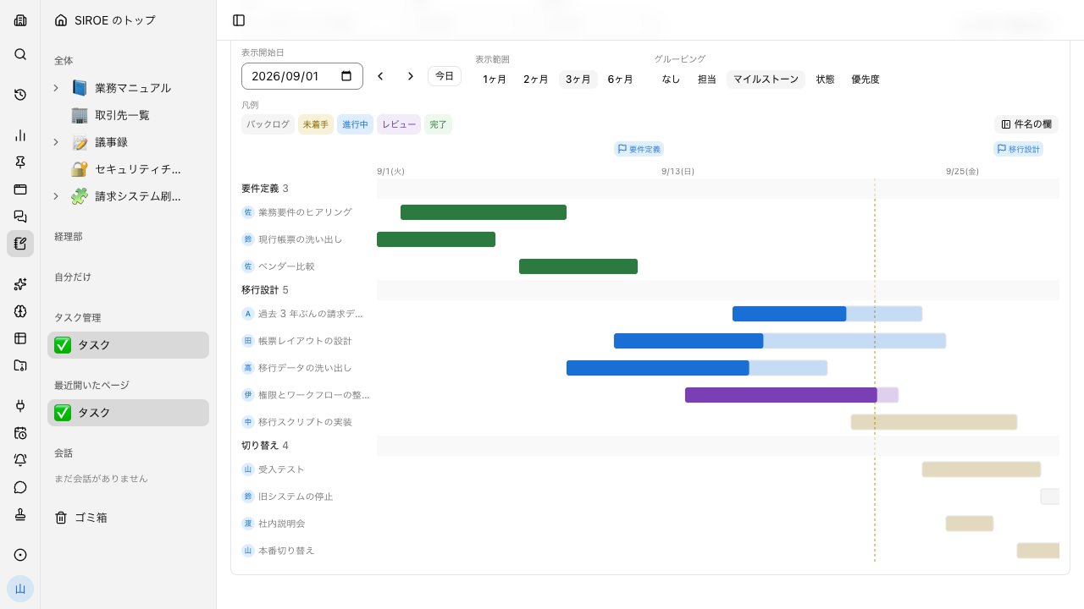
Task: Select the 業務要件のヒアリング Gantt bar
Action: pyautogui.click(x=484, y=212)
